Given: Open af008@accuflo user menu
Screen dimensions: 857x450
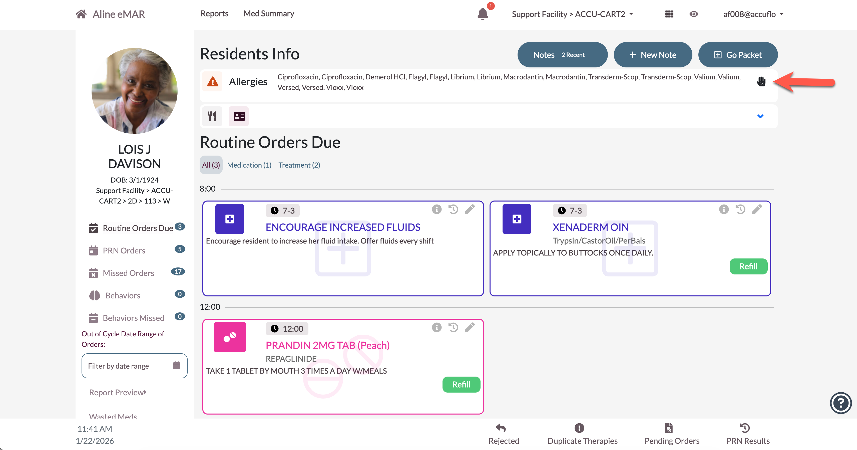Looking at the screenshot, I should click(x=753, y=14).
